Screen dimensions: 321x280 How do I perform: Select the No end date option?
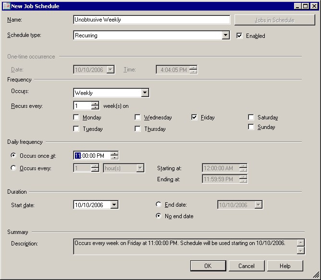(x=159, y=216)
